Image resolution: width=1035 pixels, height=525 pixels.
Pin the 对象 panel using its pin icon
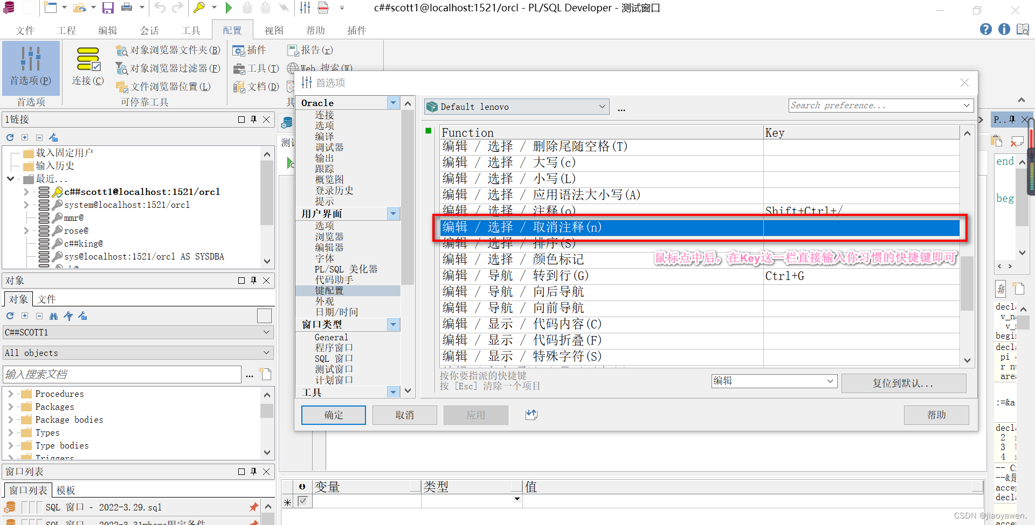click(x=253, y=280)
